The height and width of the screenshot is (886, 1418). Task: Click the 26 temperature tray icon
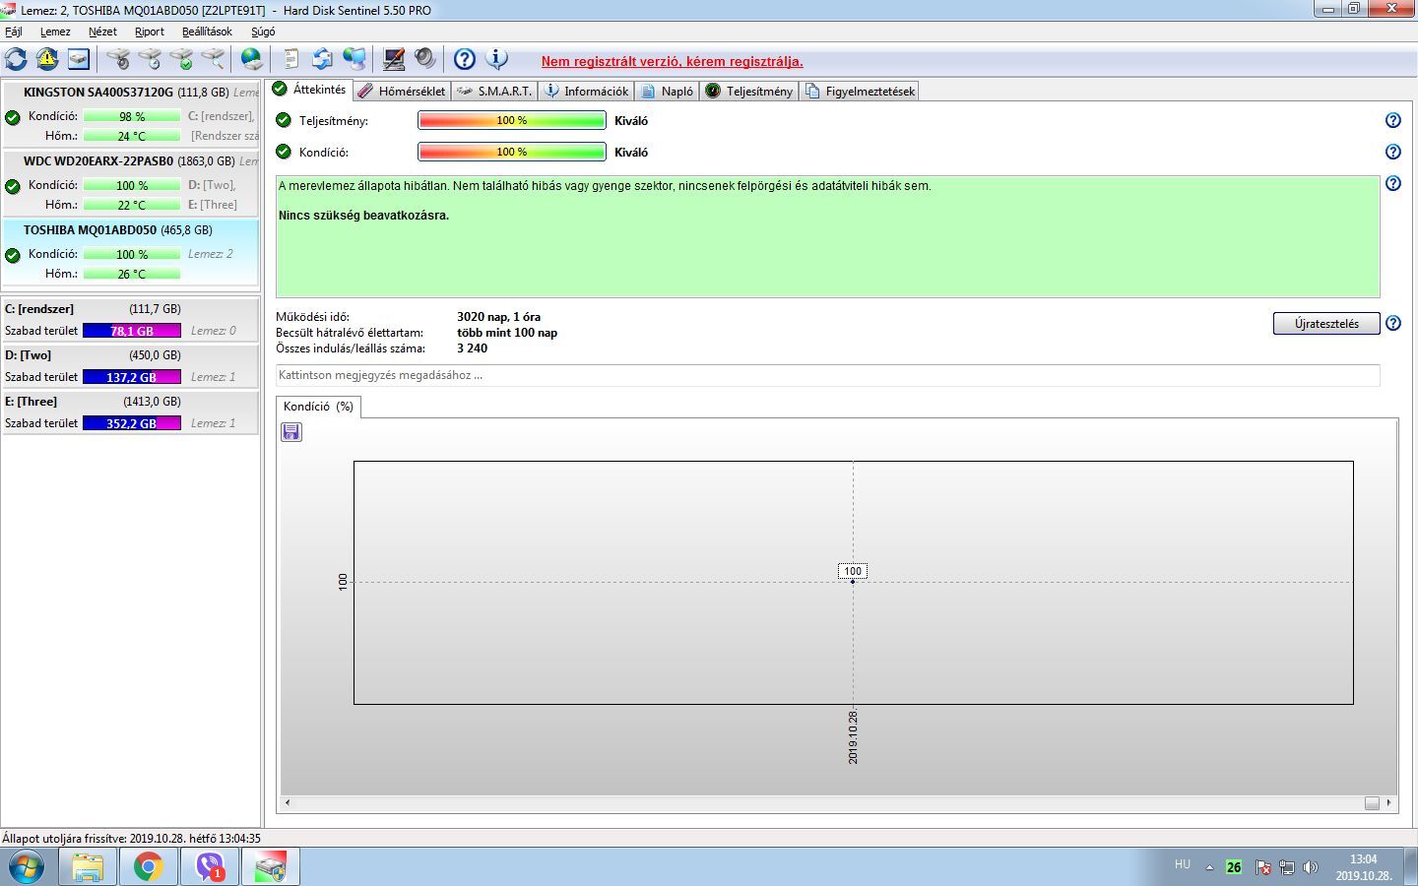tap(1234, 867)
